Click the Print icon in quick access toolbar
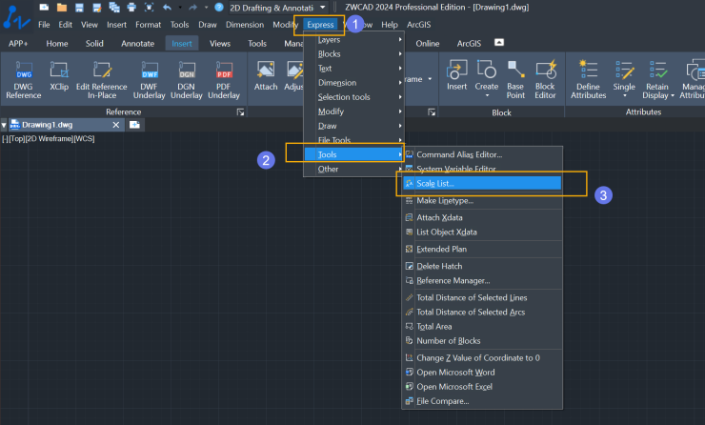Screen dimensions: 705x425 131,8
